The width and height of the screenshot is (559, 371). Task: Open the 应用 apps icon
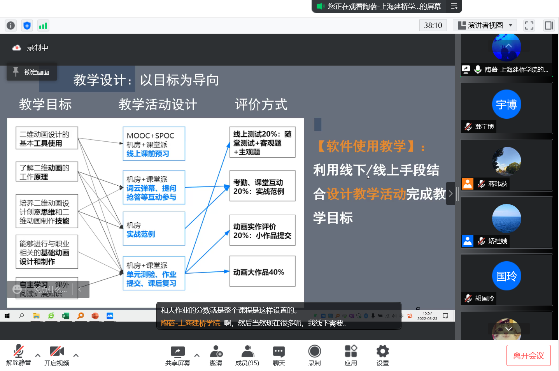point(350,355)
